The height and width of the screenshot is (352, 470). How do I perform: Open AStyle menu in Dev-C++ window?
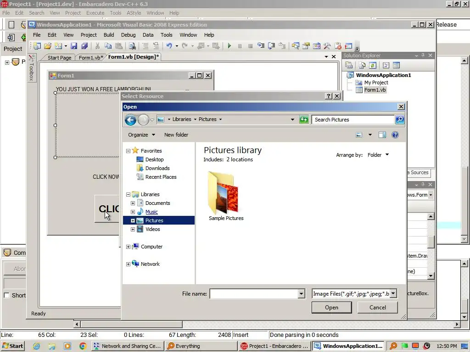pos(134,13)
